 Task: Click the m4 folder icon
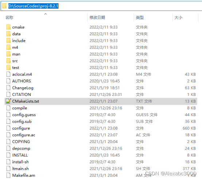pos(8,47)
